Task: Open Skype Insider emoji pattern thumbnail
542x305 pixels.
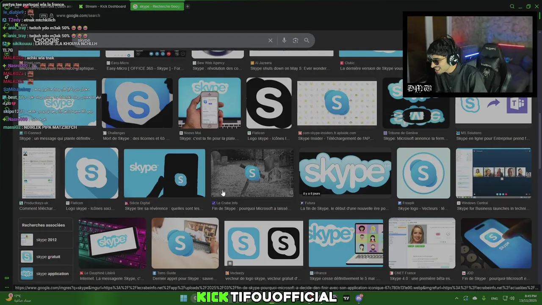Action: pos(337,103)
